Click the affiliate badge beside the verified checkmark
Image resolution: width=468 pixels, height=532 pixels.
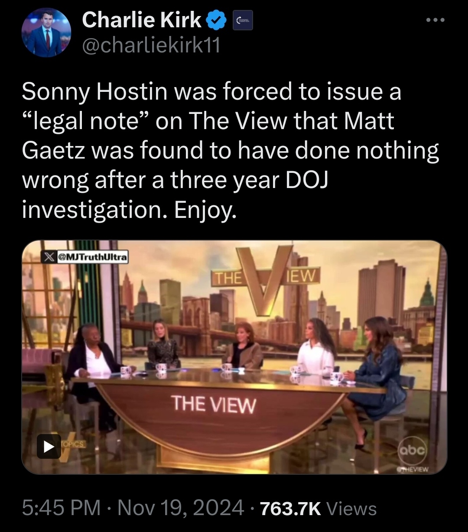click(x=242, y=21)
